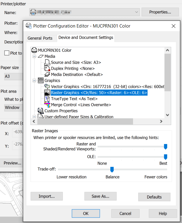The height and width of the screenshot is (223, 182).
Task: Collapse the Media tree node
Action: (34, 56)
